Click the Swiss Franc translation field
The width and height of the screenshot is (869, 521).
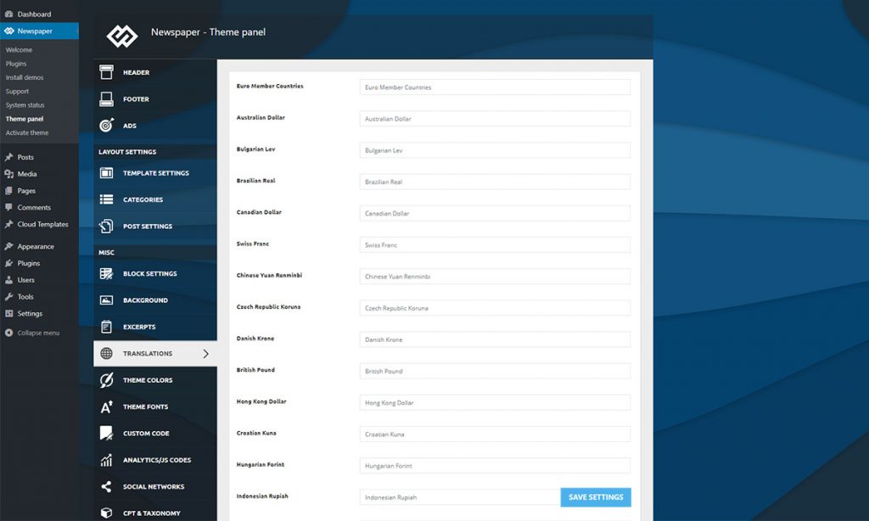(x=495, y=245)
